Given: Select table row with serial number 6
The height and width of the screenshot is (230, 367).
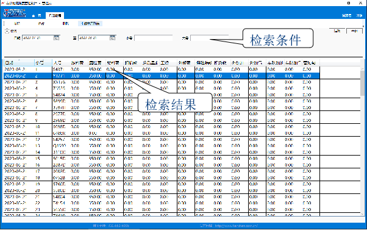Looking at the screenshot, I should coord(162,101).
